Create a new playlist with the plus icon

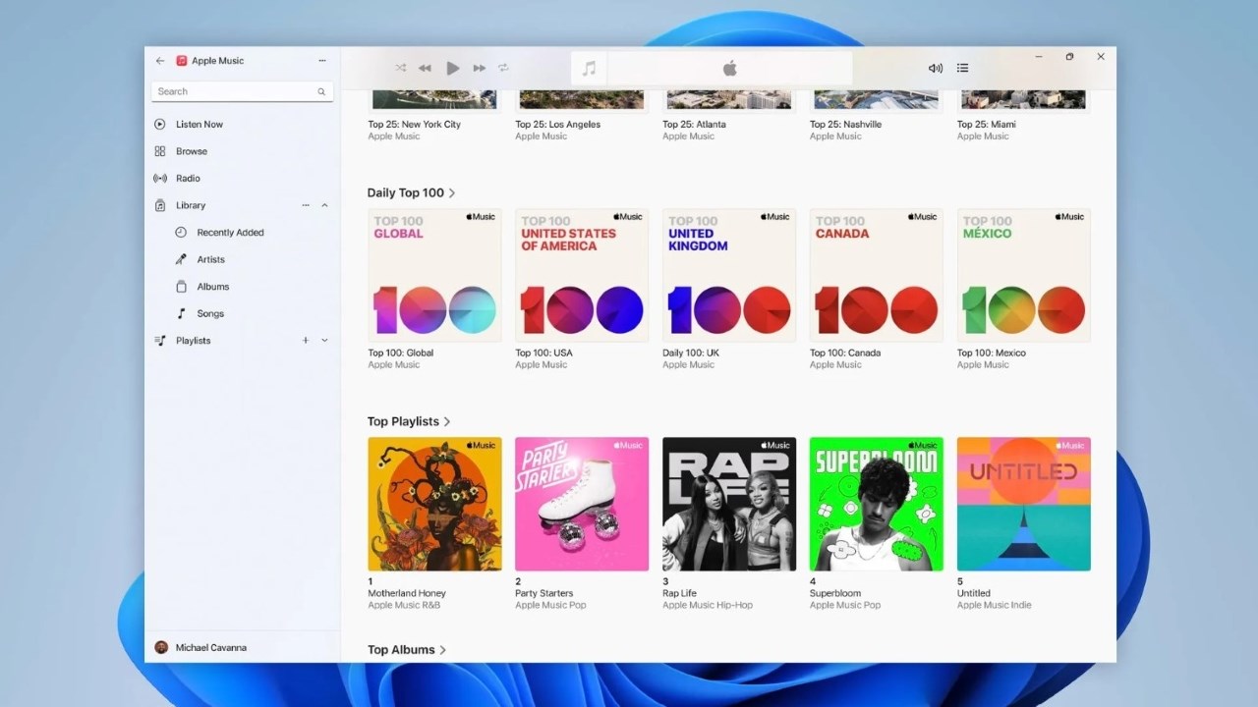click(305, 340)
